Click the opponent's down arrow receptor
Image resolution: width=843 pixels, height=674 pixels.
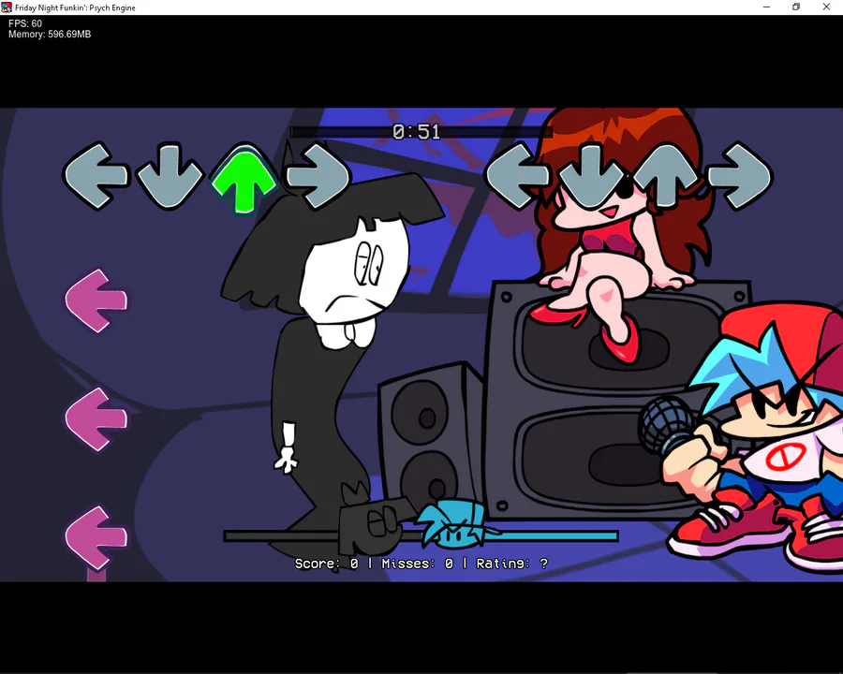(x=170, y=176)
